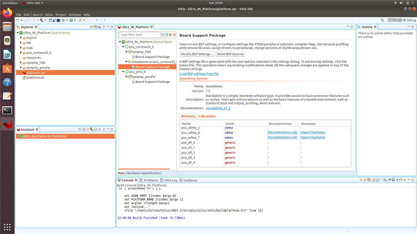
Task: Click Assistant panel collapse all icon
Action: [x=80, y=129]
